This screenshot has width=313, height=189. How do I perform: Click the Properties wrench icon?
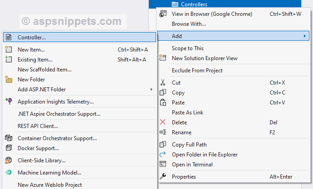coord(163,176)
